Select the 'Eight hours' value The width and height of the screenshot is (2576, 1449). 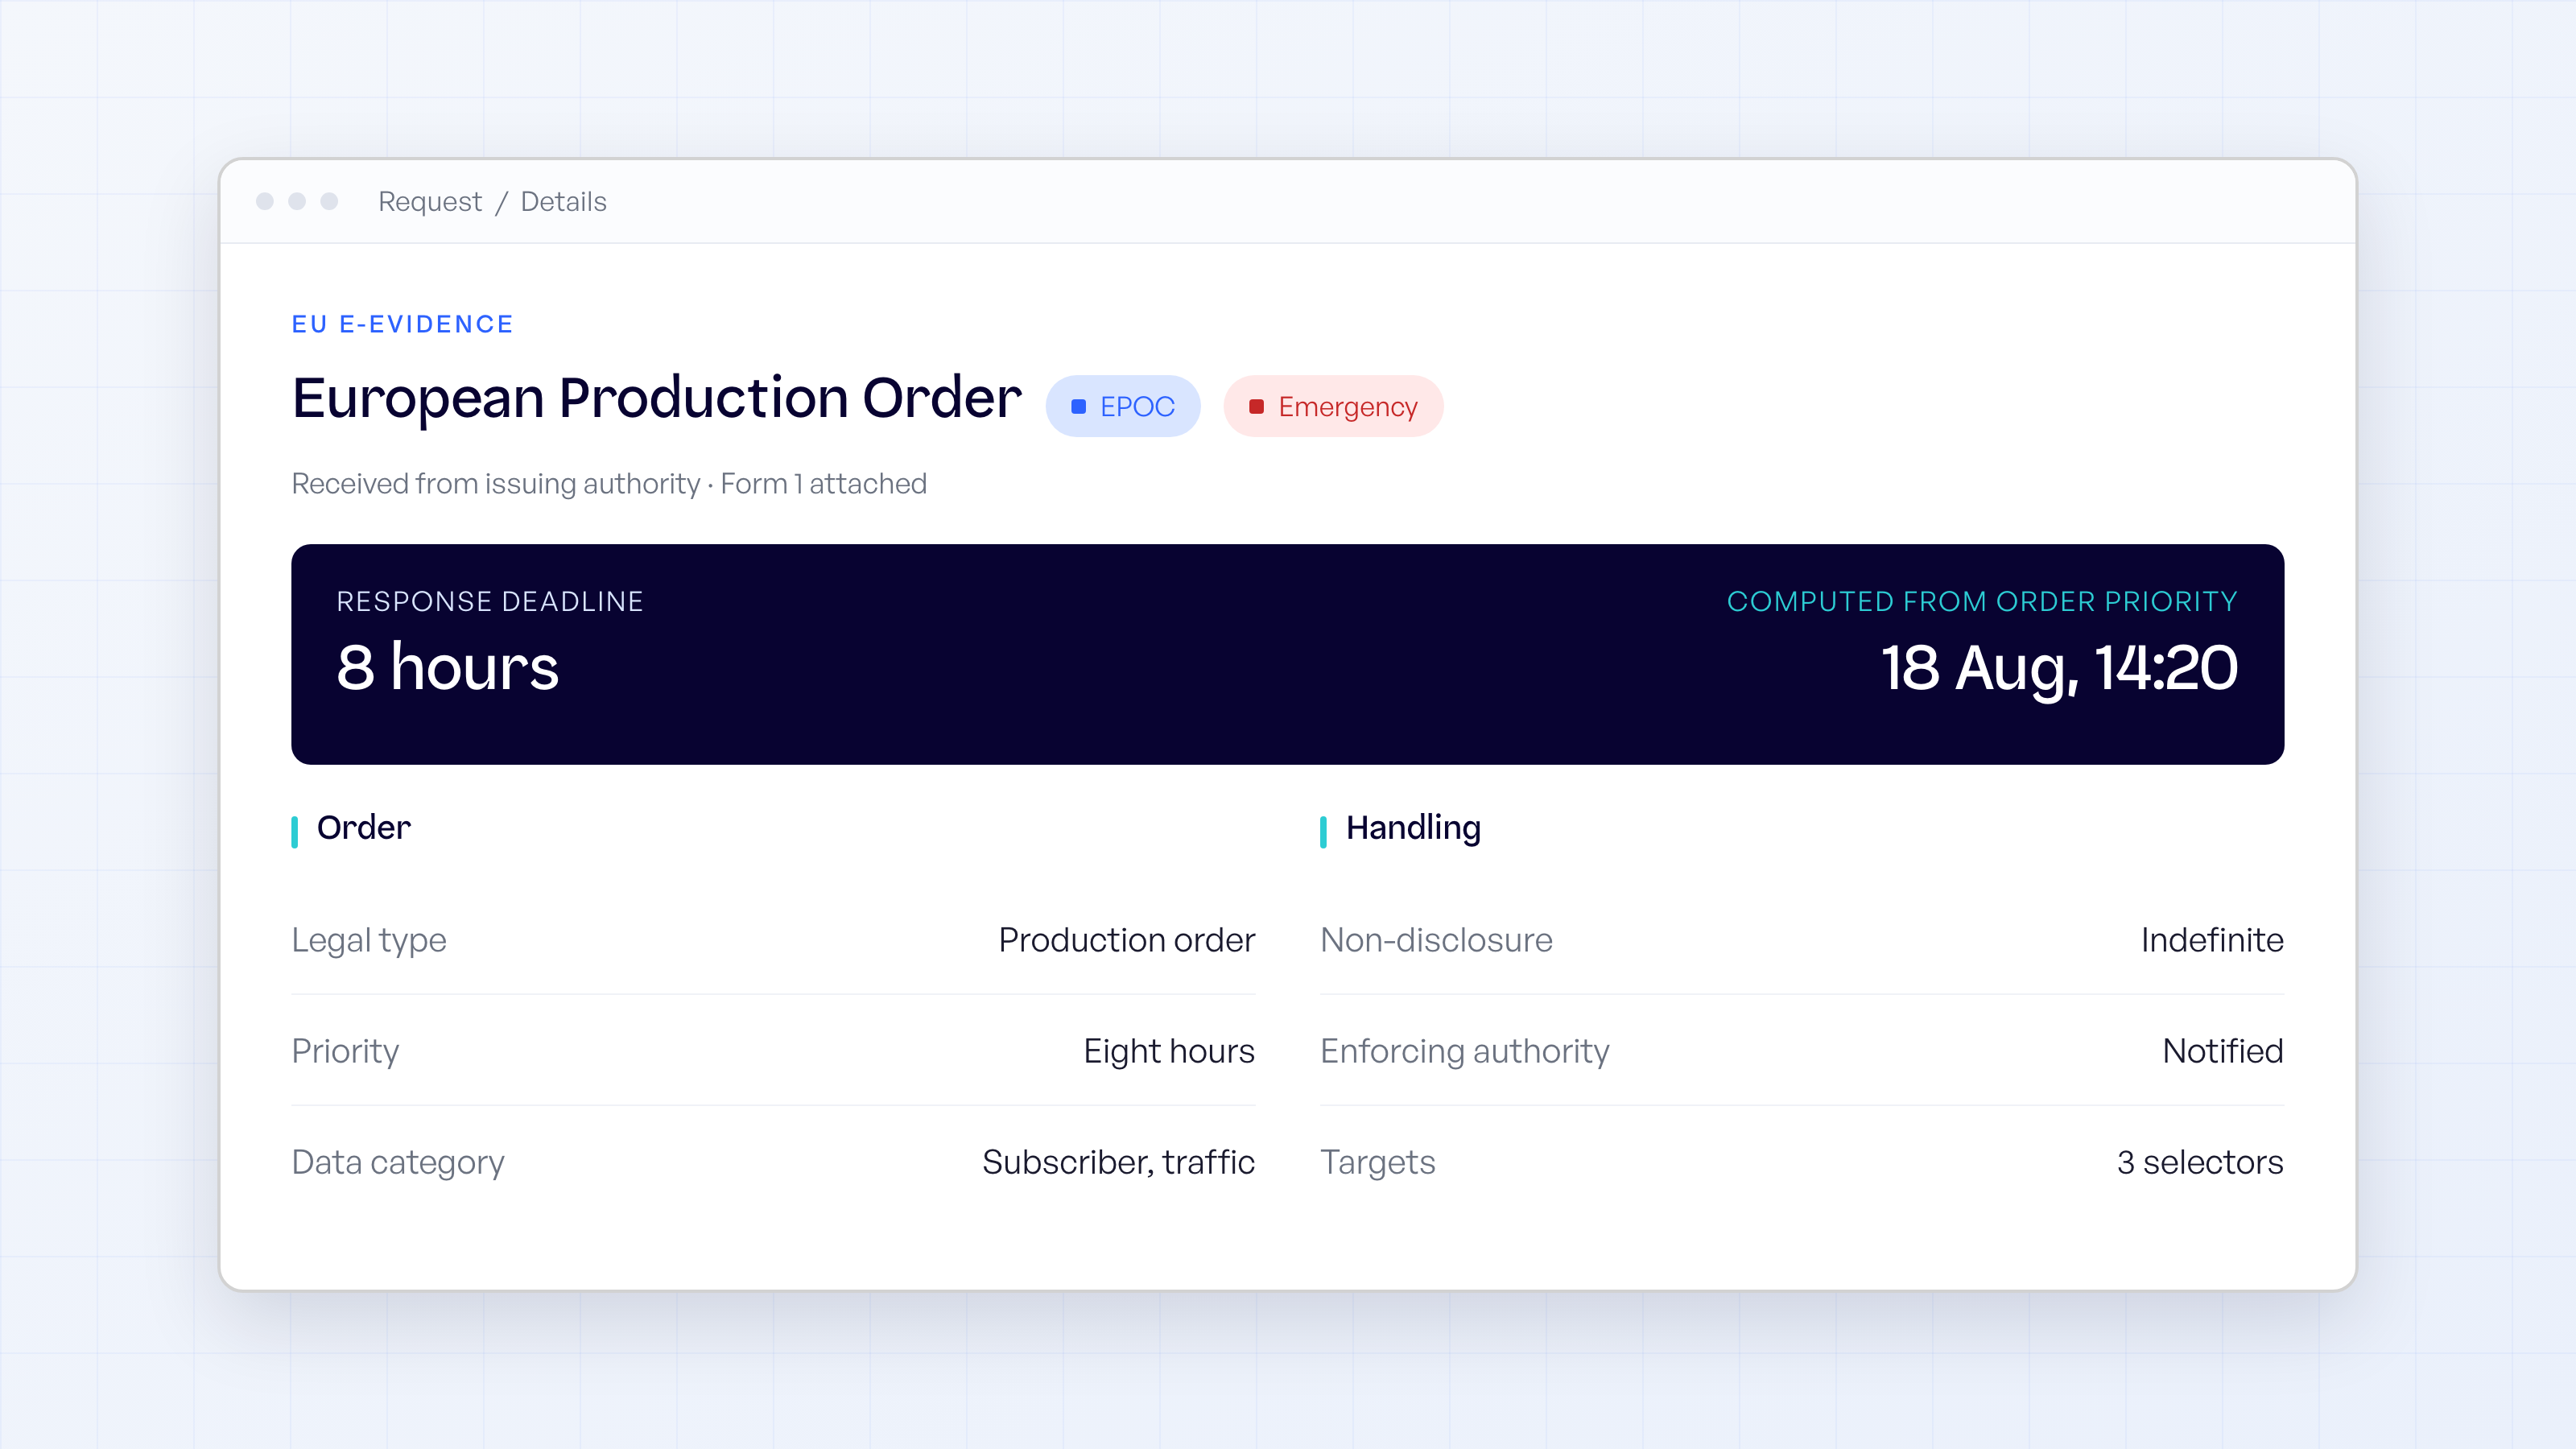(x=1169, y=1051)
